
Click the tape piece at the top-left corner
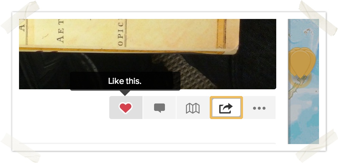(20, 17)
